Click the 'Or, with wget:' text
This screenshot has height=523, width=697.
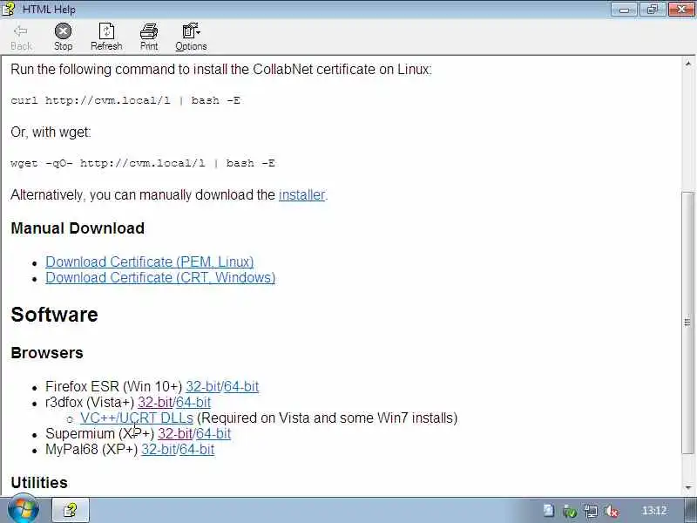pyautogui.click(x=51, y=132)
